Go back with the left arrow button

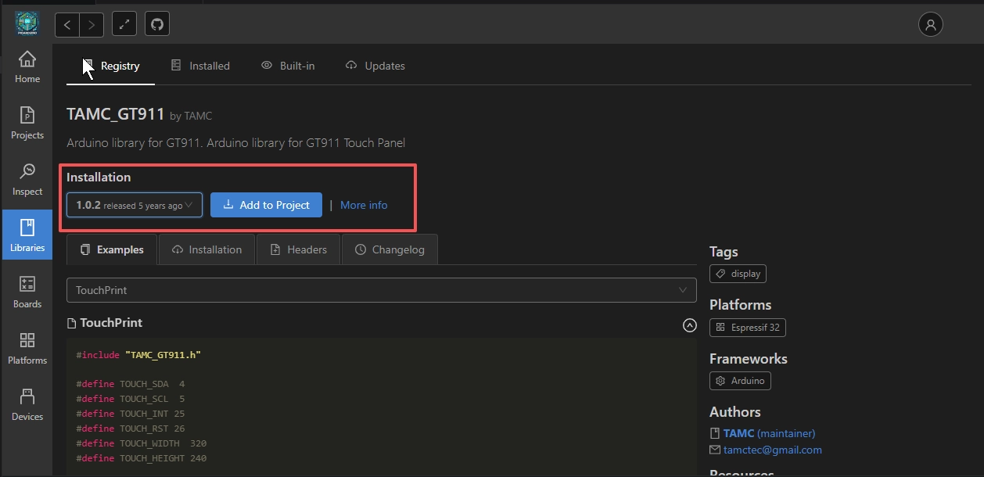[67, 24]
